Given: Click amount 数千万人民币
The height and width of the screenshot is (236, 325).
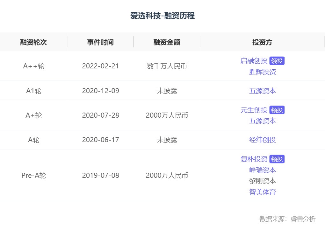Looking at the screenshot, I should click(x=167, y=66).
